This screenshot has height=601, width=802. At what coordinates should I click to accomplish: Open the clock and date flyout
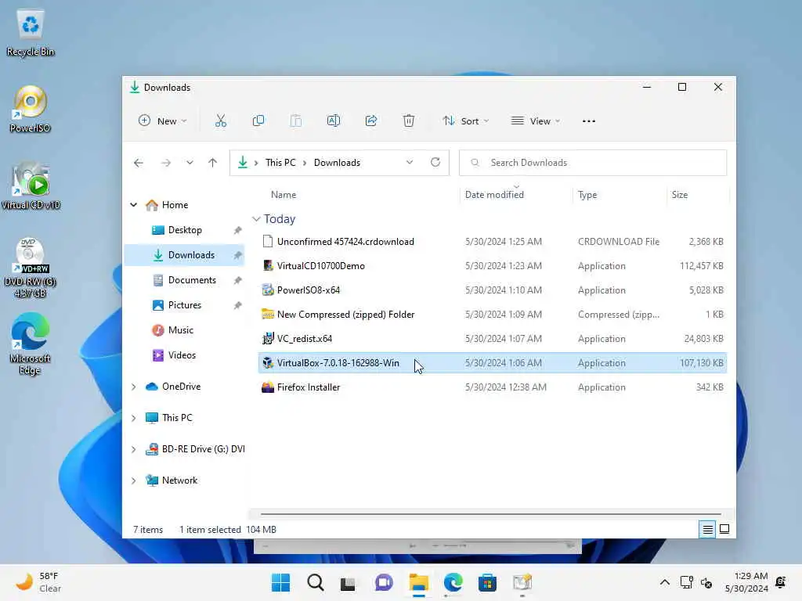(746, 582)
